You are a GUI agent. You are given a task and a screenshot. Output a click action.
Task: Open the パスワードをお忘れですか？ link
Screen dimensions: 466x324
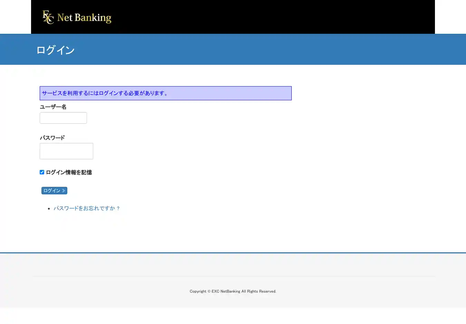pyautogui.click(x=87, y=208)
